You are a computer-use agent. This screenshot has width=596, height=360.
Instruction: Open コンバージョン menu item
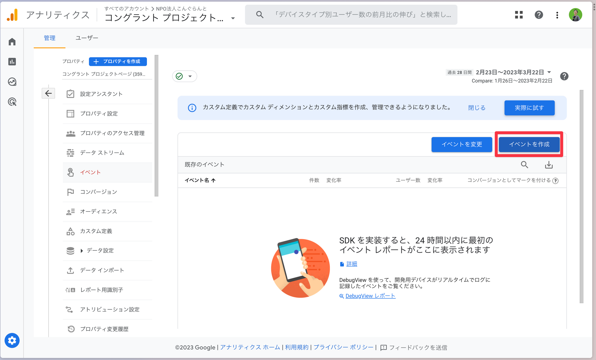(x=107, y=192)
